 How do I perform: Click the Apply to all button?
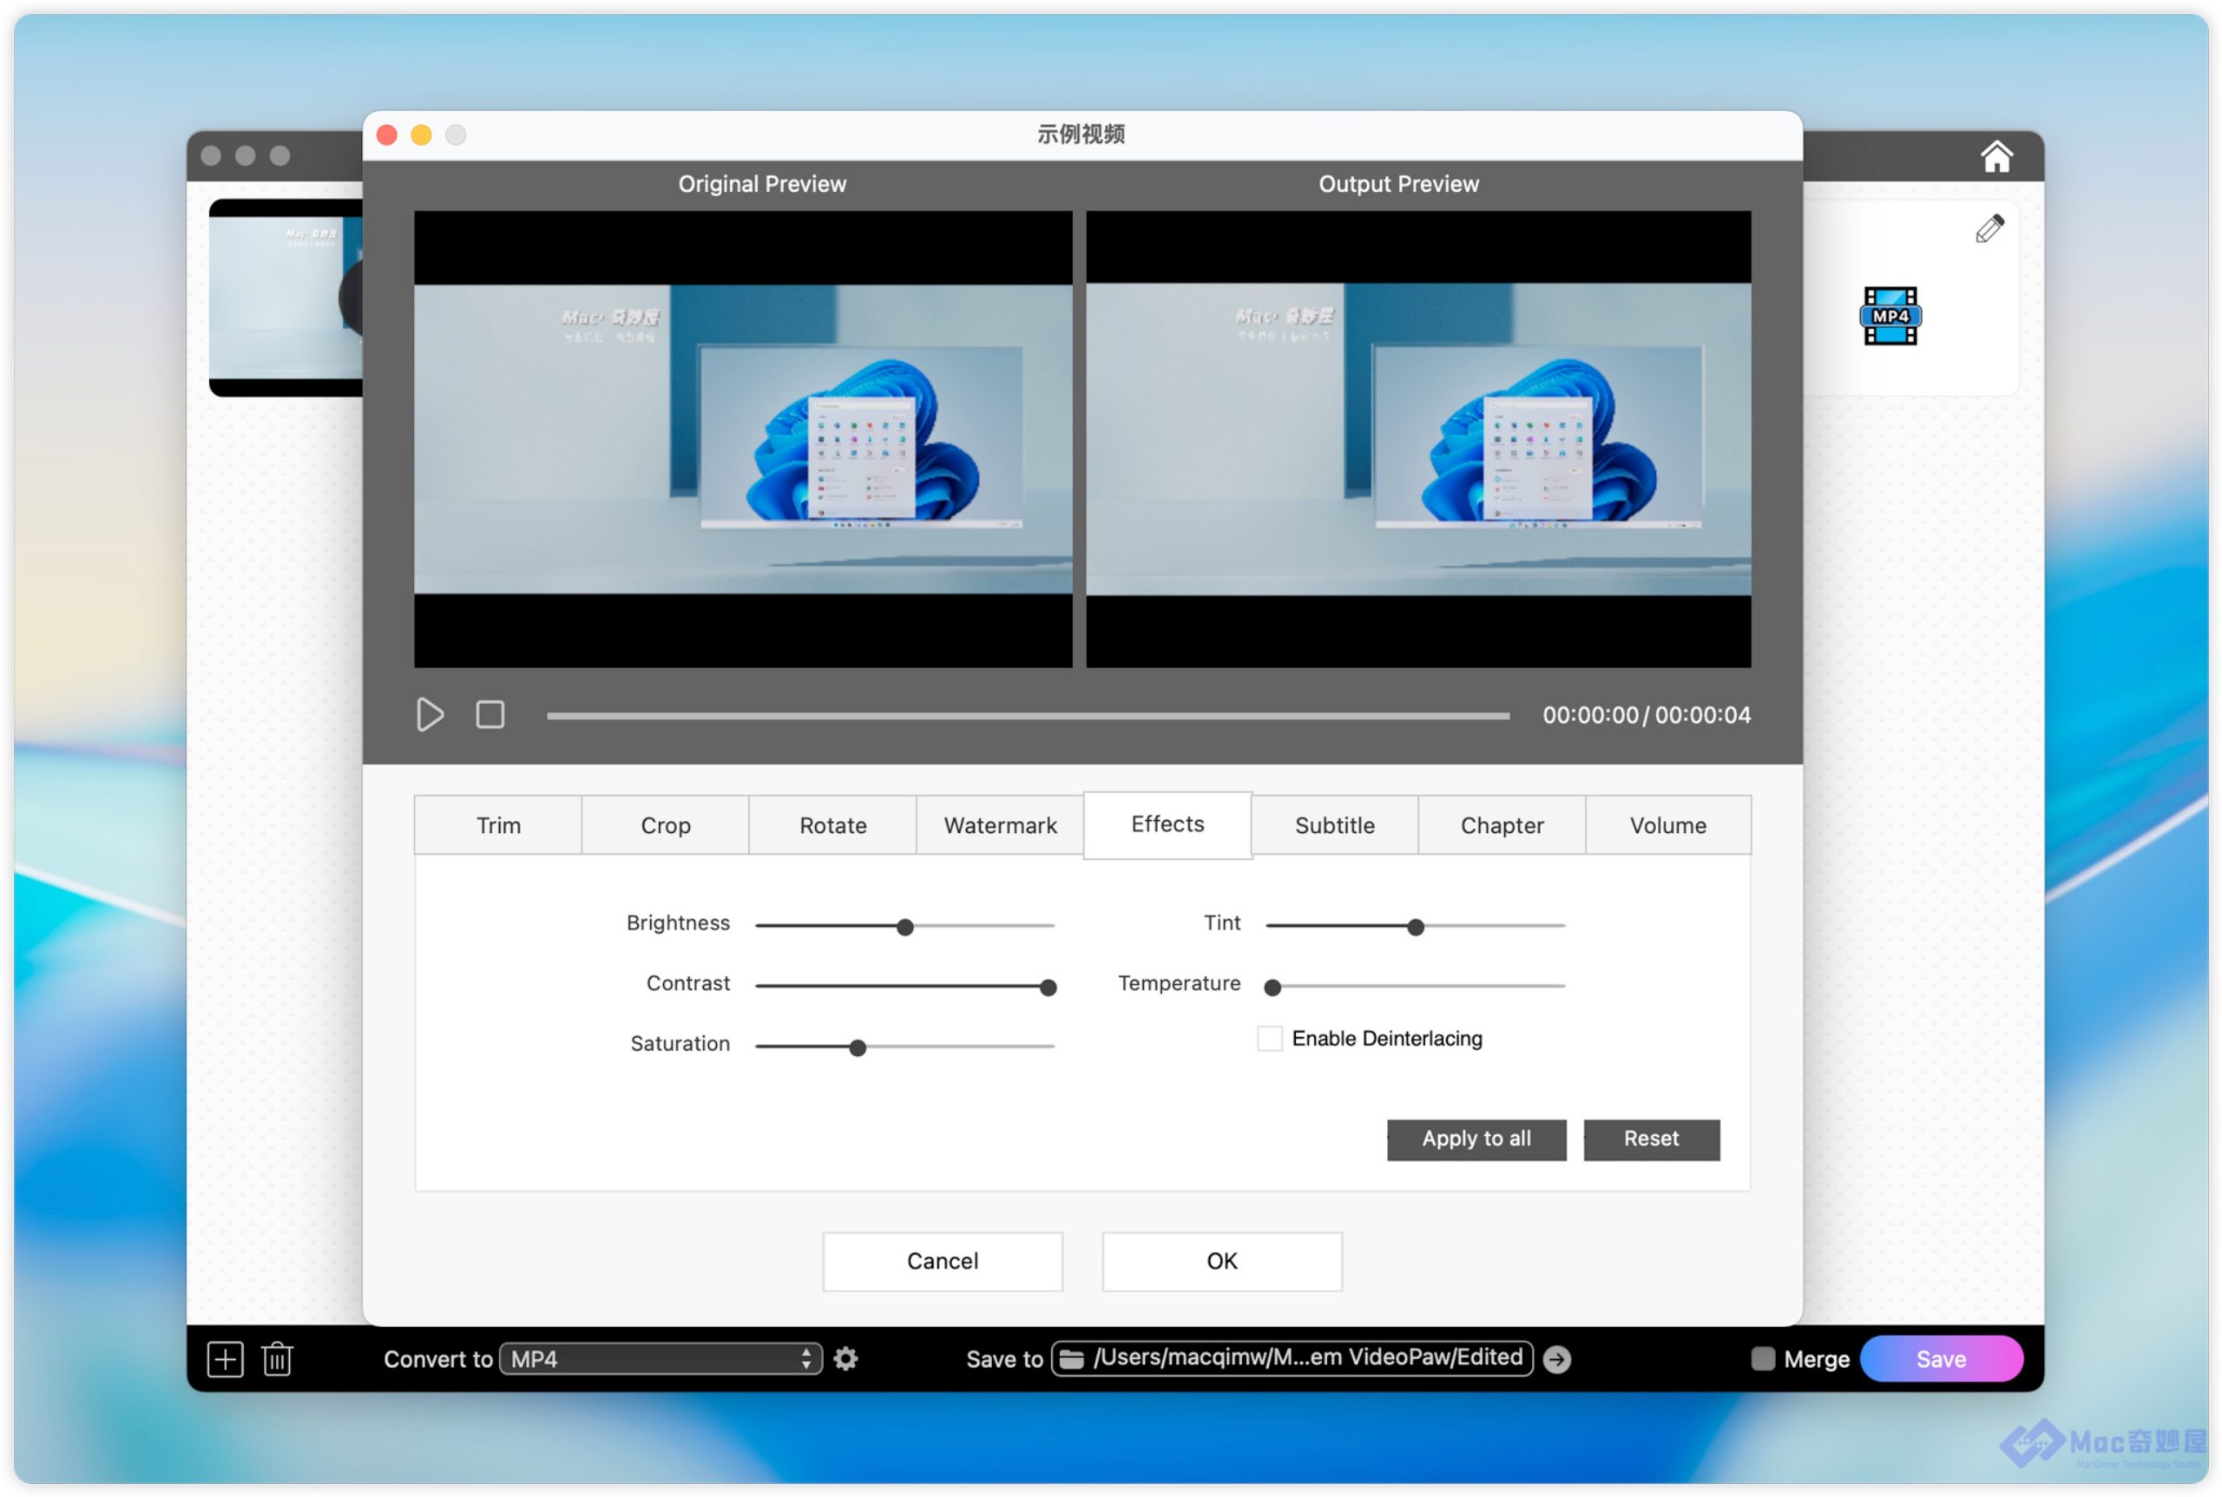coord(1476,1139)
